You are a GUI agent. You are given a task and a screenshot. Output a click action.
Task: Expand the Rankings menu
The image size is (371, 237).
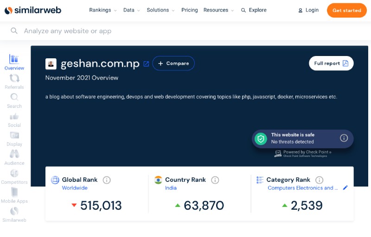(102, 10)
